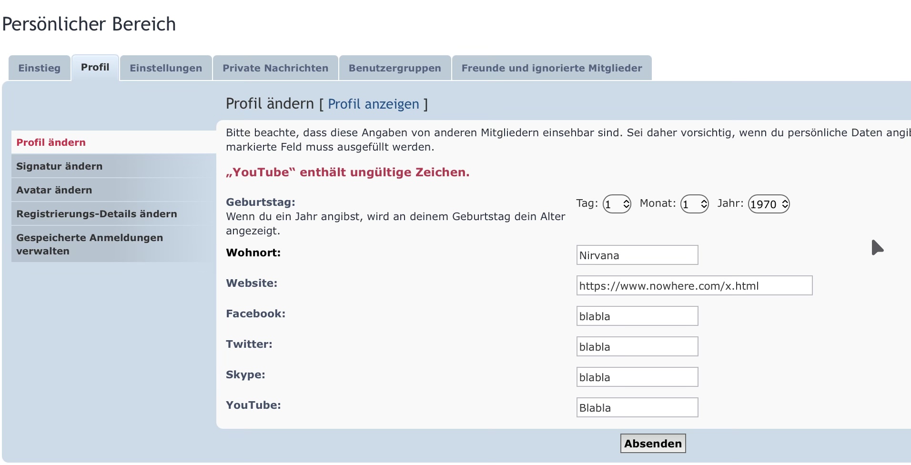
Task: Click the Geburtstag label
Action: (261, 202)
